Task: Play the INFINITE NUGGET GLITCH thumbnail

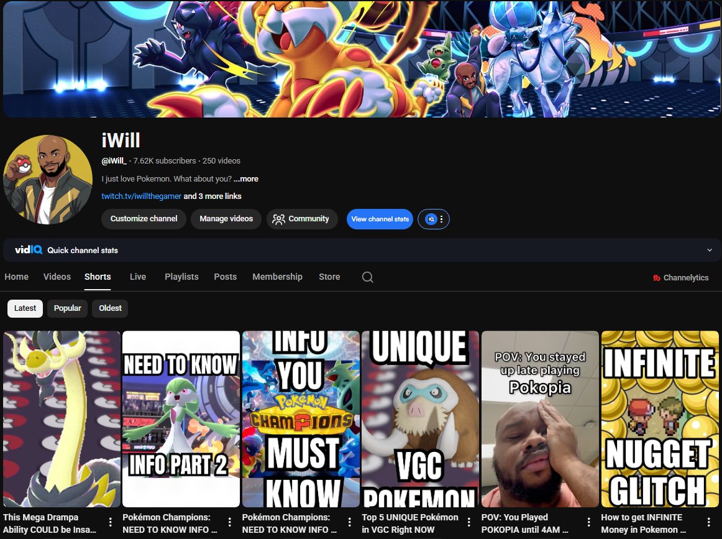Action: 660,419
